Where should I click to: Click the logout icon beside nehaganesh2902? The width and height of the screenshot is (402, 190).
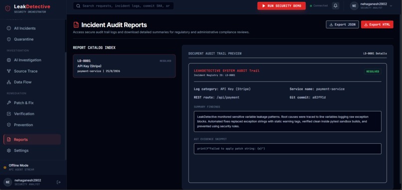pos(58,183)
